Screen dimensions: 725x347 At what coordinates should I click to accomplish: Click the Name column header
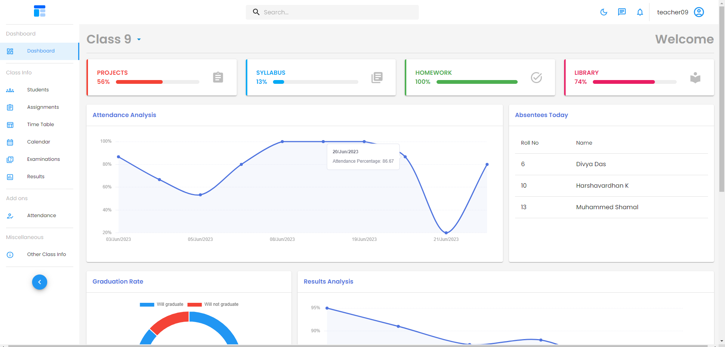[584, 143]
